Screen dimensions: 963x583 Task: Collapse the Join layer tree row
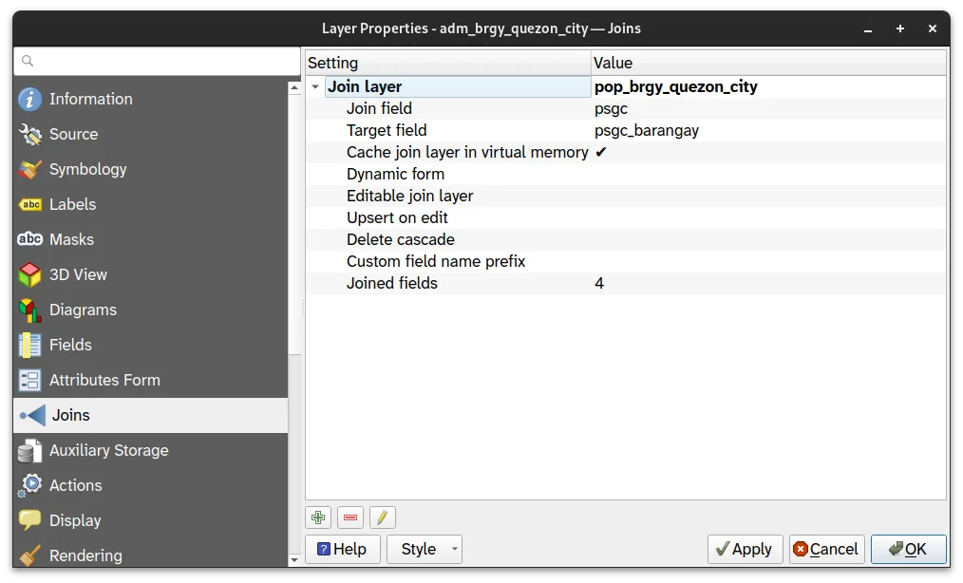point(315,87)
